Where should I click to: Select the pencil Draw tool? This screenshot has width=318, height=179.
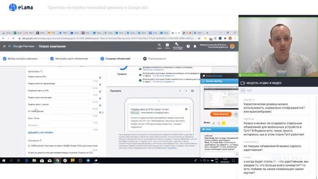(x=214, y=123)
